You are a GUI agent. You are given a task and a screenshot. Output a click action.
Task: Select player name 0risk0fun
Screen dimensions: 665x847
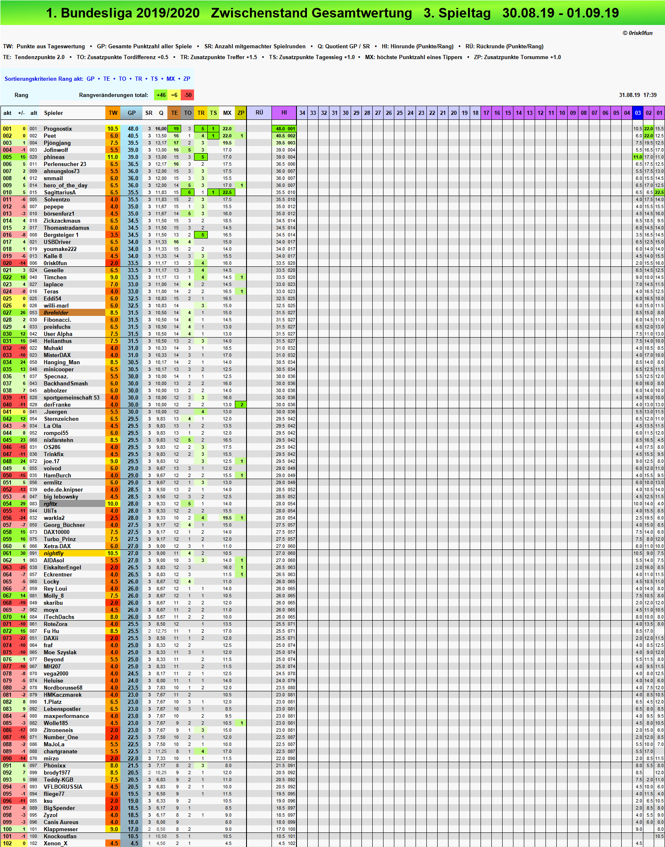55,263
